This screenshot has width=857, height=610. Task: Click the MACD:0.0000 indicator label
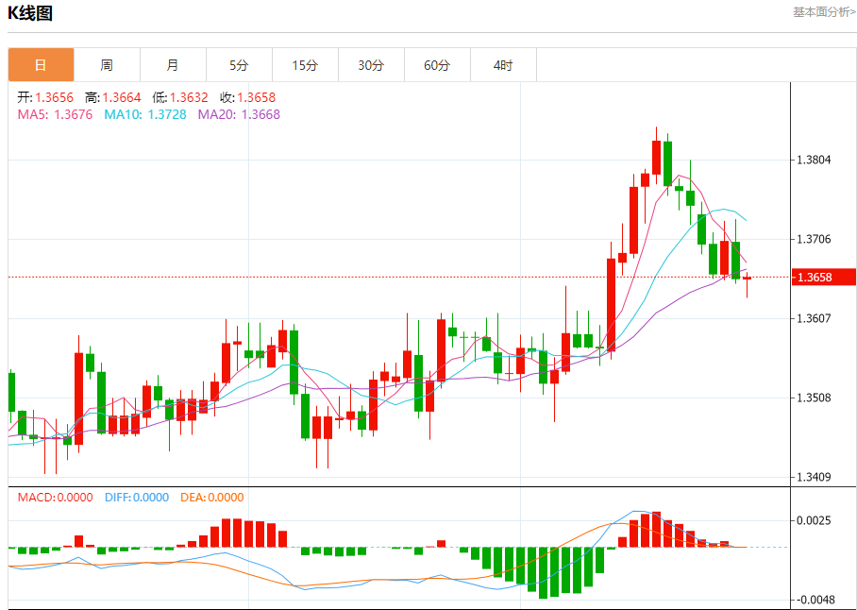pos(55,498)
